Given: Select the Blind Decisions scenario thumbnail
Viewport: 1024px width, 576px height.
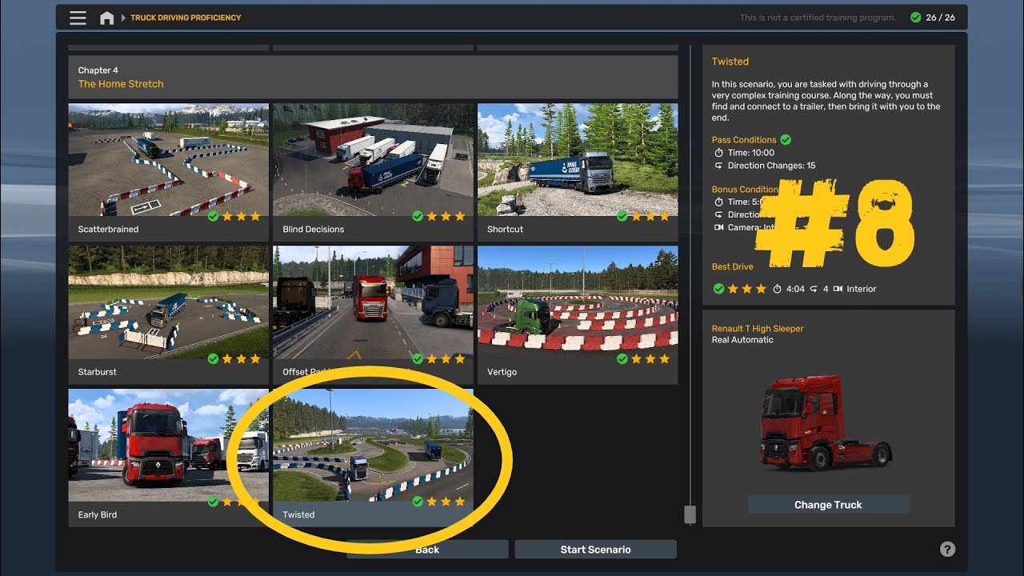Looking at the screenshot, I should (x=373, y=160).
